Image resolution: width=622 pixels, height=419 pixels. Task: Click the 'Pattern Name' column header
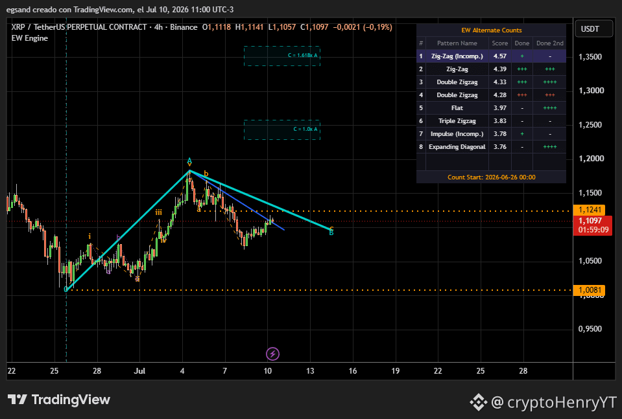(x=457, y=43)
